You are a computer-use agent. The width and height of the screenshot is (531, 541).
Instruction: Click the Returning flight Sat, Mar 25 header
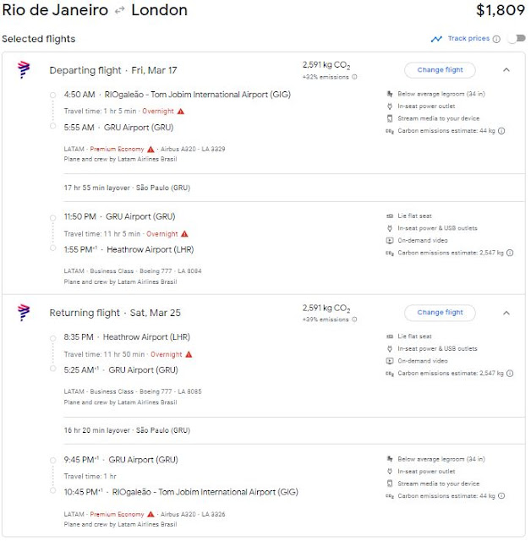(115, 313)
